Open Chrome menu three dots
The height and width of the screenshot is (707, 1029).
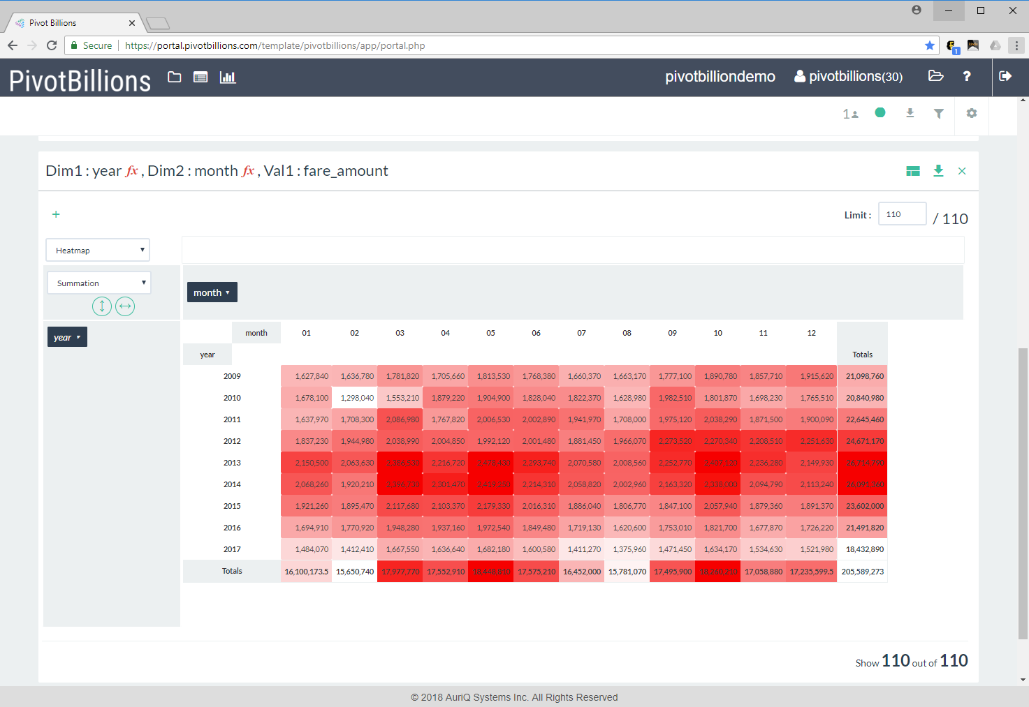(1017, 45)
